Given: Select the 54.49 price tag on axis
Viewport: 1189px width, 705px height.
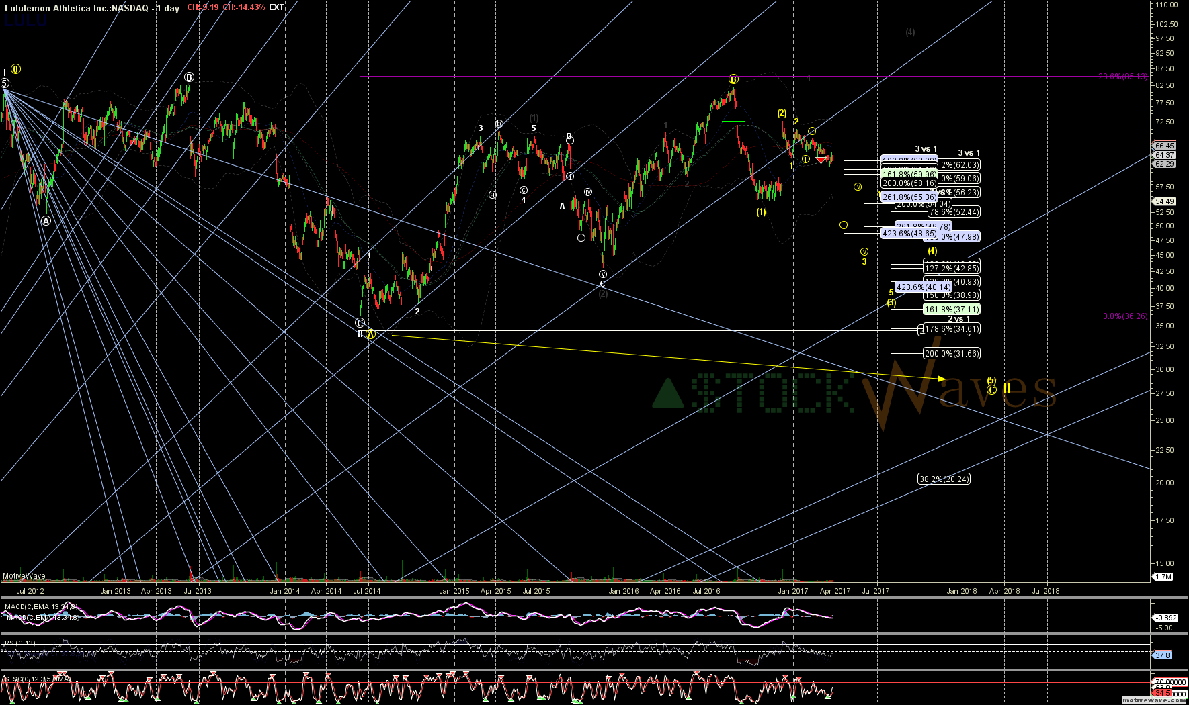Looking at the screenshot, I should (x=1164, y=201).
